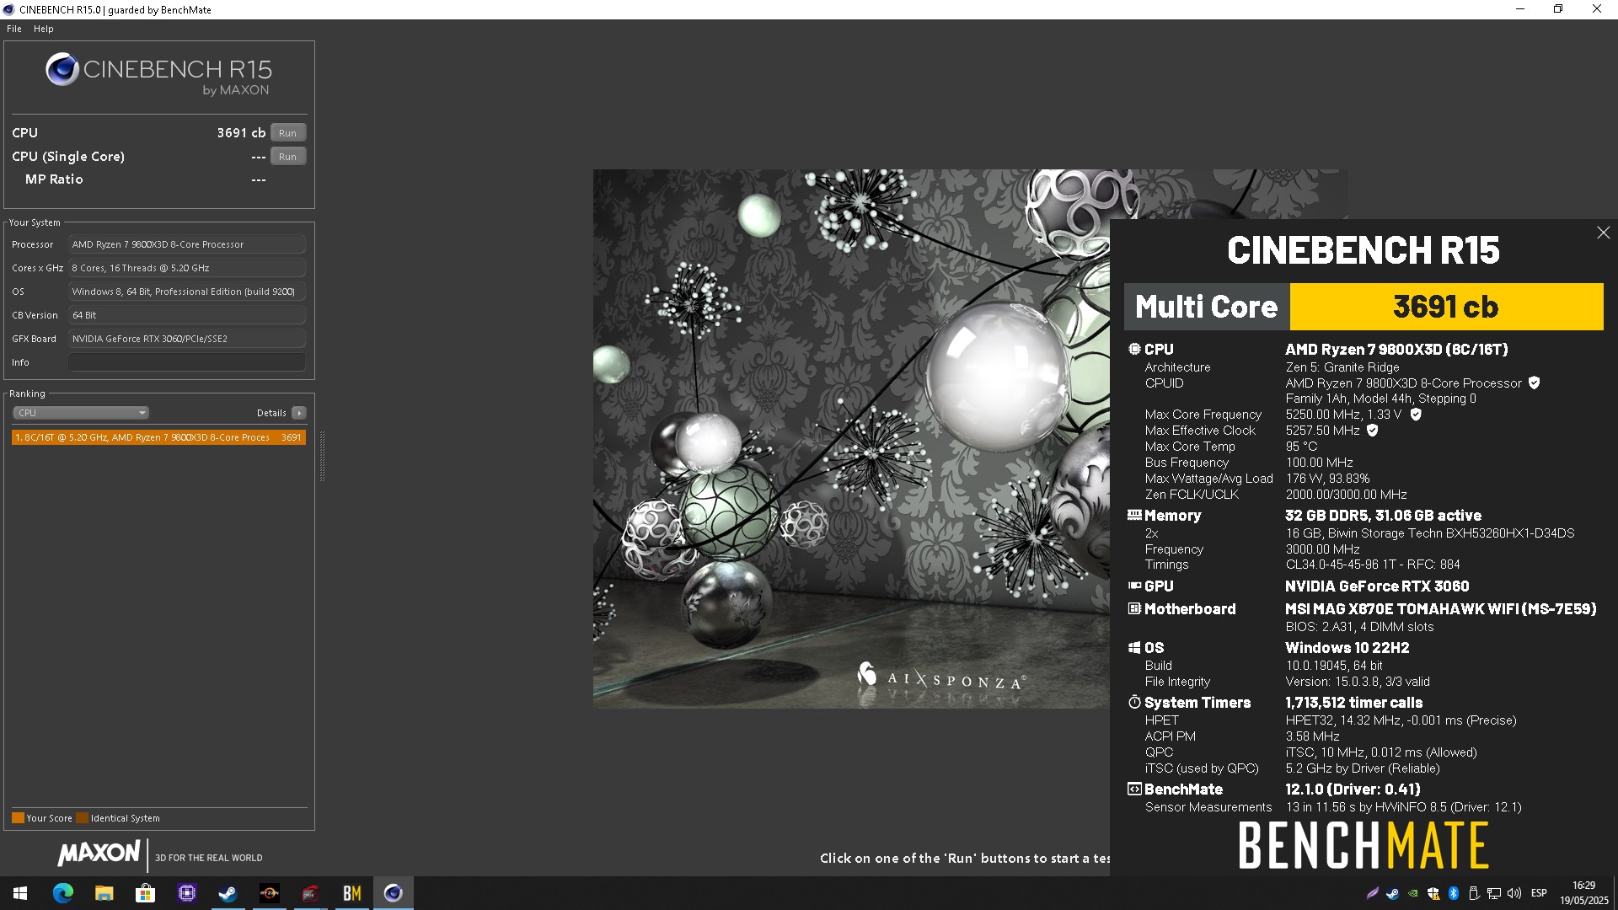1618x910 pixels.
Task: Click the MAXON logo at bottom left
Action: (x=99, y=854)
